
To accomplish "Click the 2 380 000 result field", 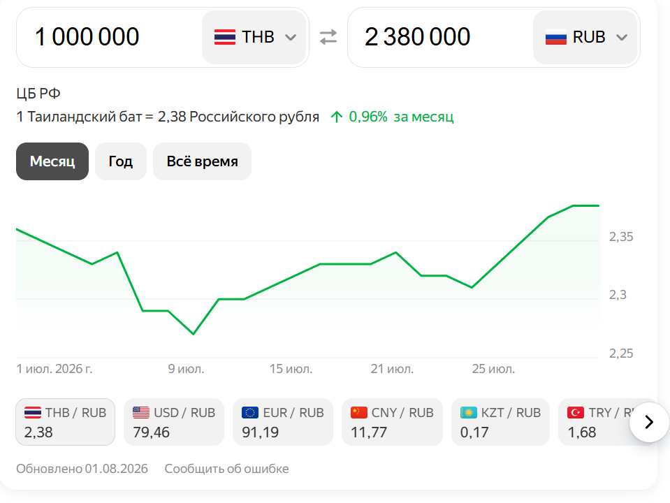I will [441, 37].
